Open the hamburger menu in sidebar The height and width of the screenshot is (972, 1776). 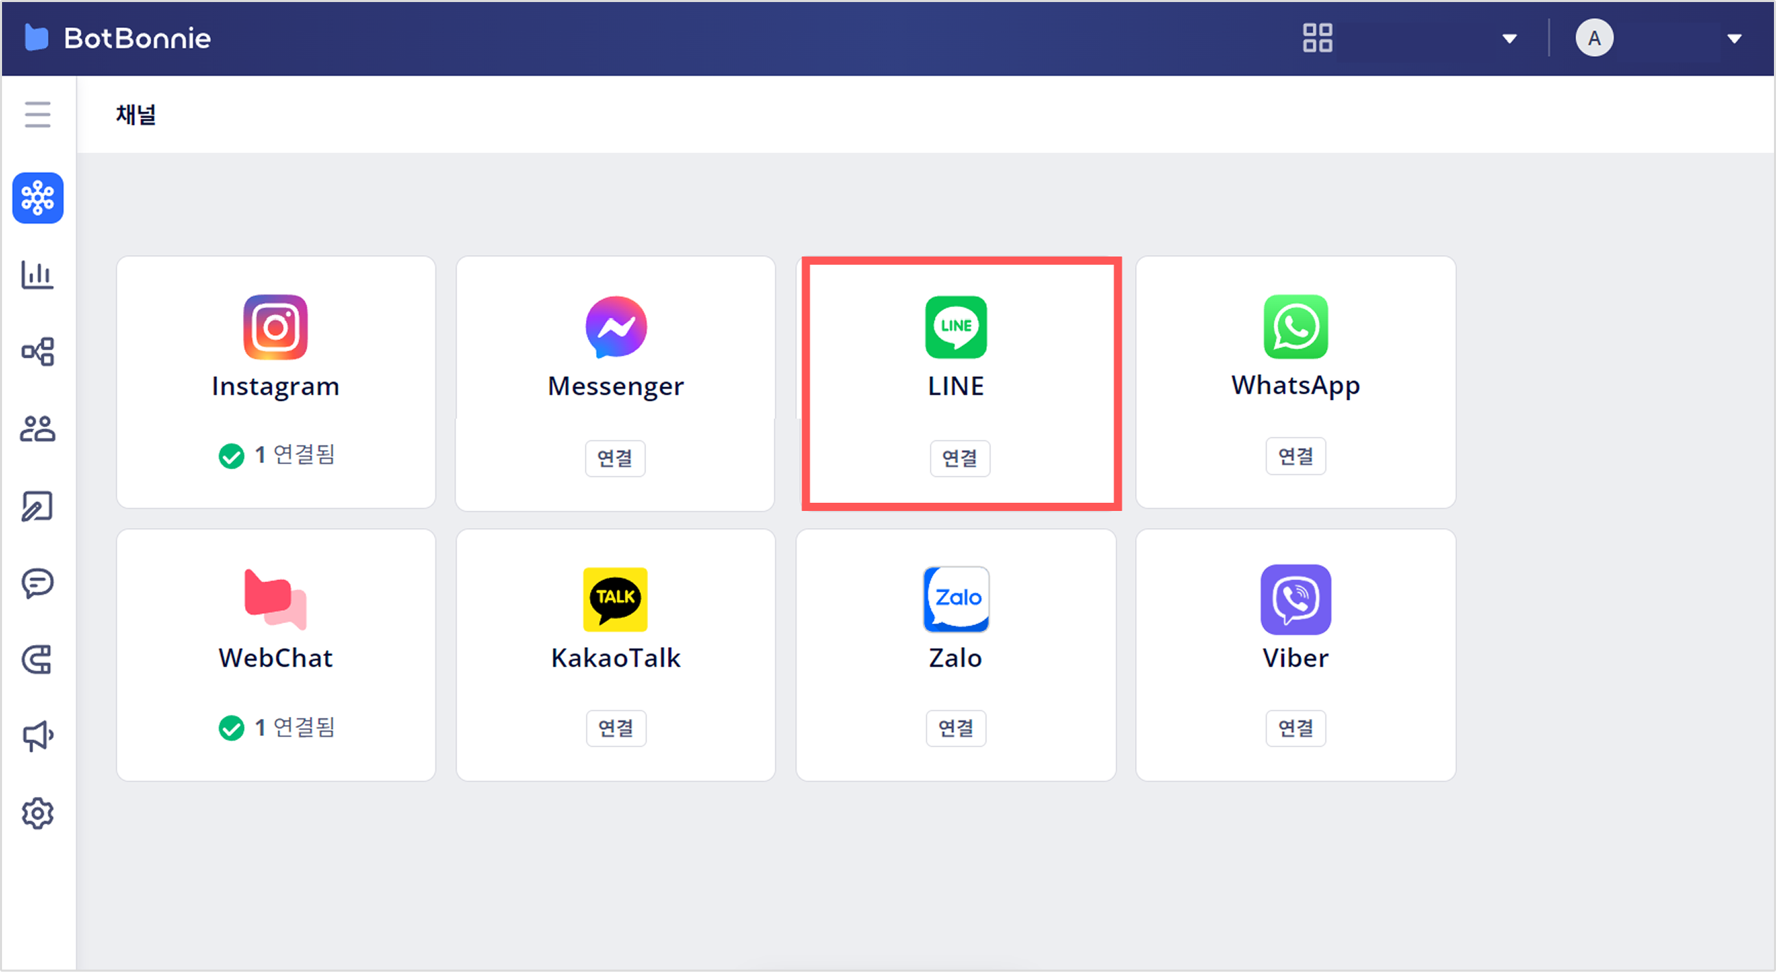coord(38,114)
